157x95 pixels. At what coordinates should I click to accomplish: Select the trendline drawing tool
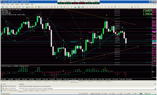tap(129, 7)
